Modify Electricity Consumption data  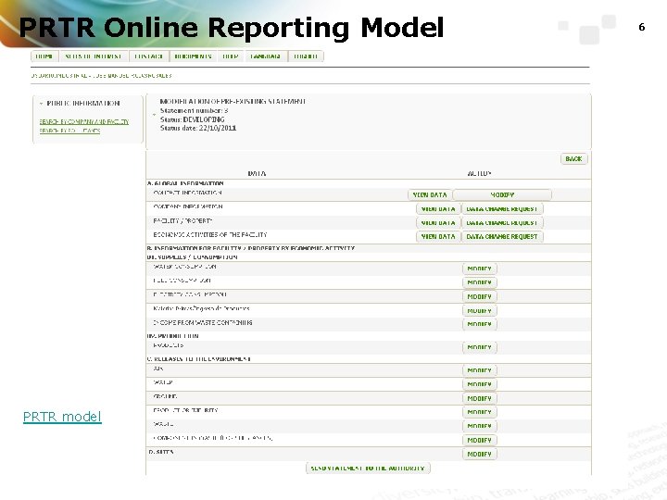click(480, 296)
